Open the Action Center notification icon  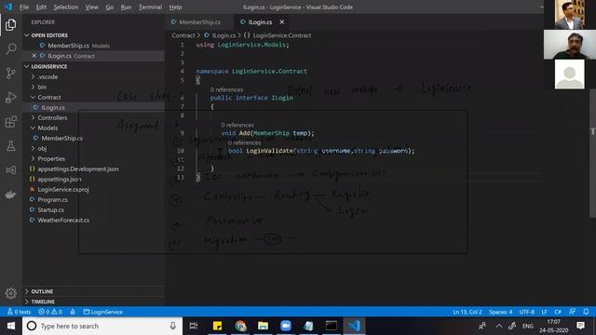pyautogui.click(x=580, y=326)
